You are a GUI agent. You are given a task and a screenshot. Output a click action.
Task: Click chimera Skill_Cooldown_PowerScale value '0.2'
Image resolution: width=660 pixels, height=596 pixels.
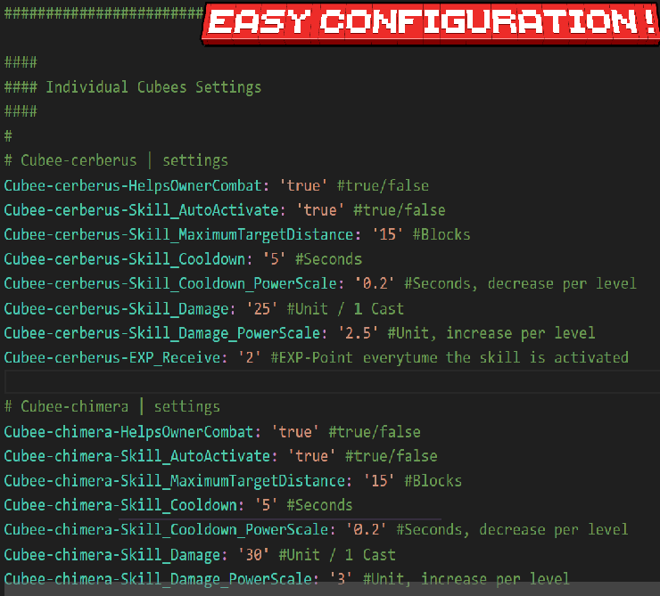(368, 529)
